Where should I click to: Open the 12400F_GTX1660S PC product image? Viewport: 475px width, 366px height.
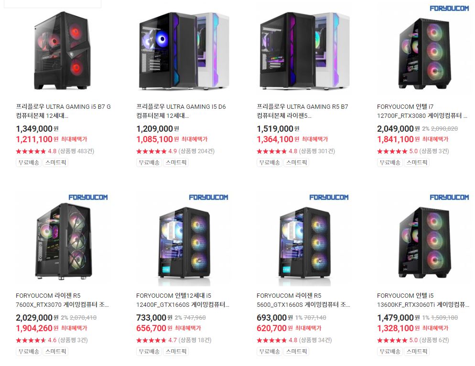[x=183, y=239]
